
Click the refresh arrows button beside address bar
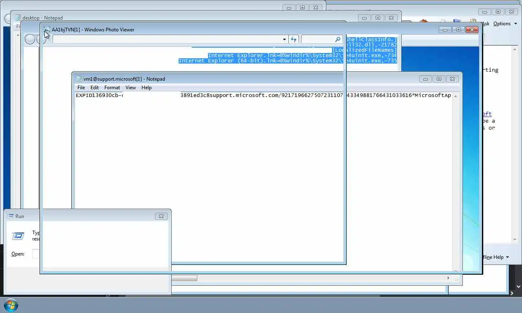[294, 39]
